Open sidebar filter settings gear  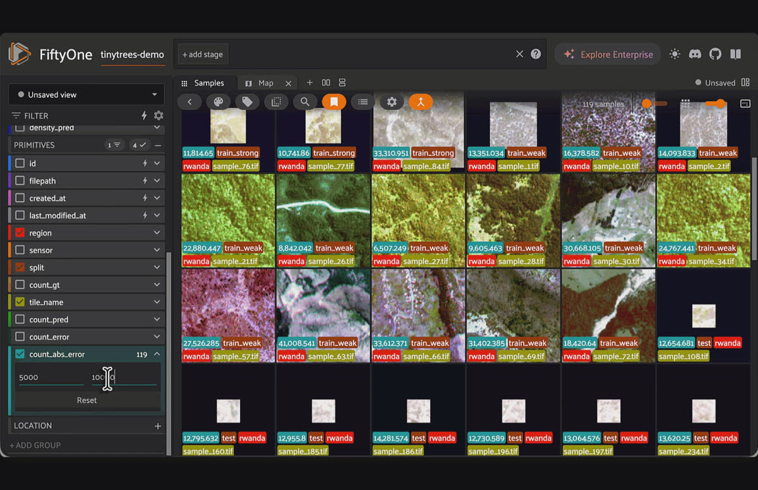click(x=159, y=116)
